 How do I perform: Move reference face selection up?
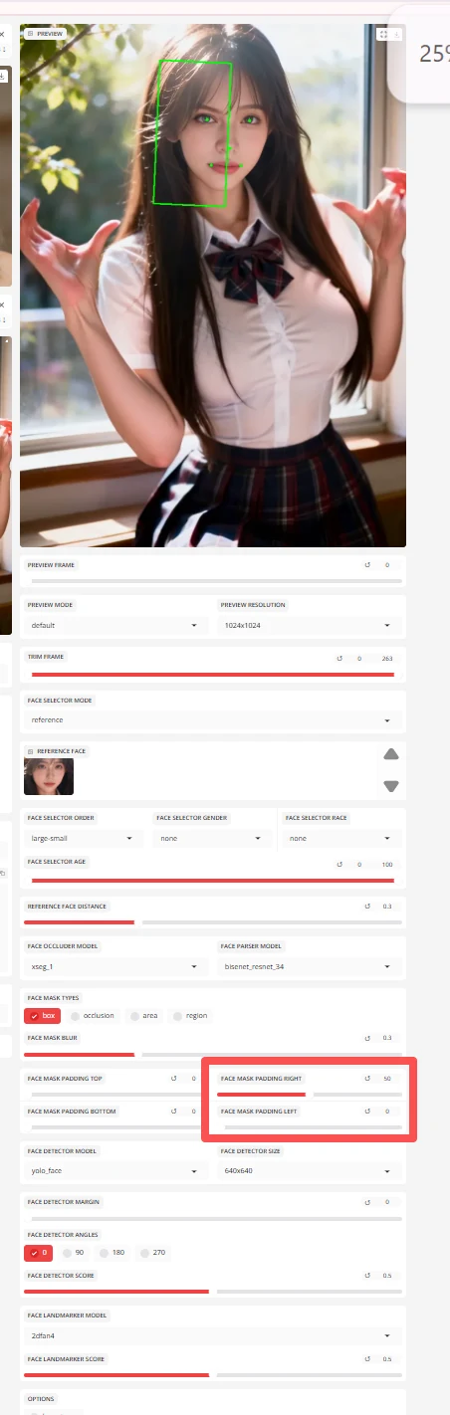point(391,753)
